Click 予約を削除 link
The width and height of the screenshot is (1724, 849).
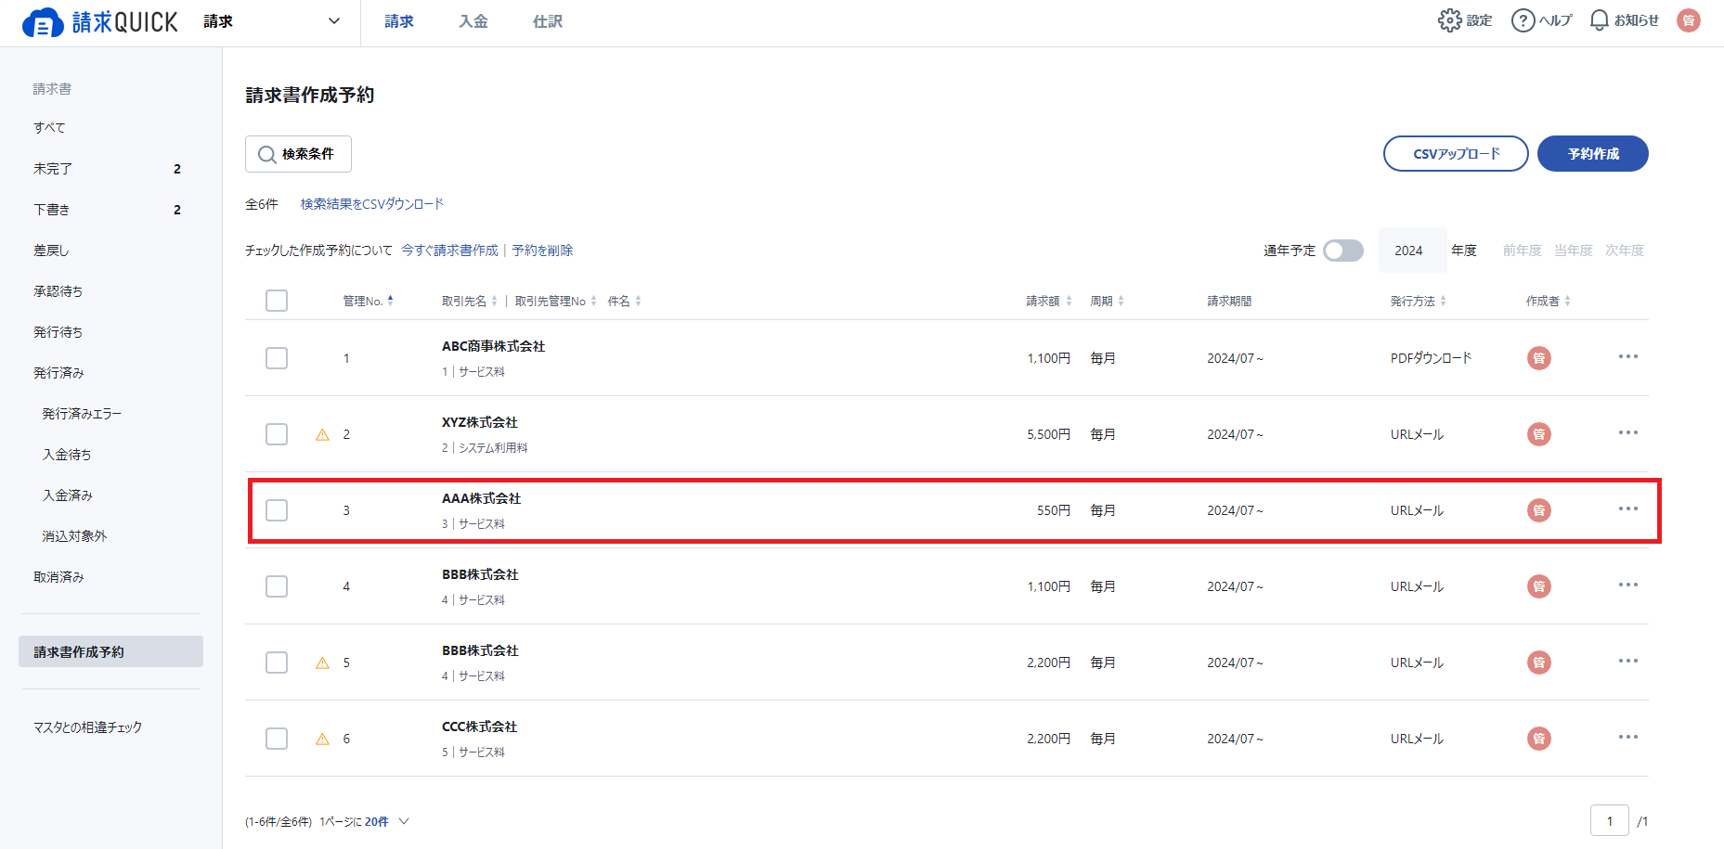coord(542,251)
